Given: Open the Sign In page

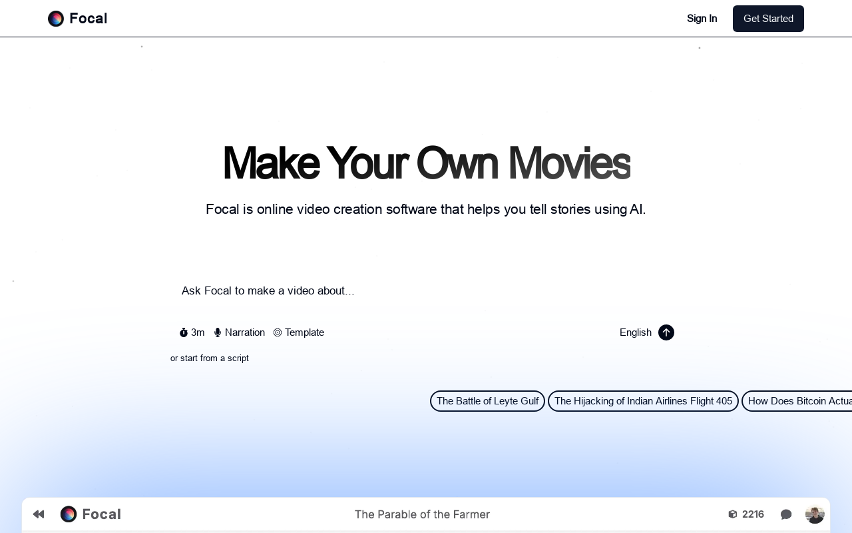Looking at the screenshot, I should pyautogui.click(x=702, y=19).
